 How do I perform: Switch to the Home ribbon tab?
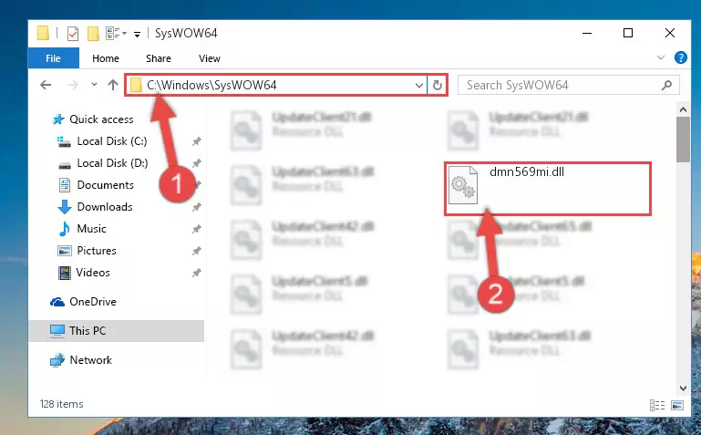pos(106,58)
